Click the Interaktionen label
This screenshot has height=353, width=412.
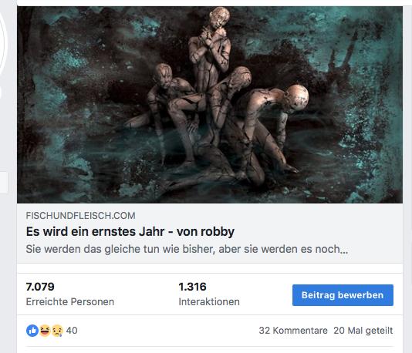209,302
